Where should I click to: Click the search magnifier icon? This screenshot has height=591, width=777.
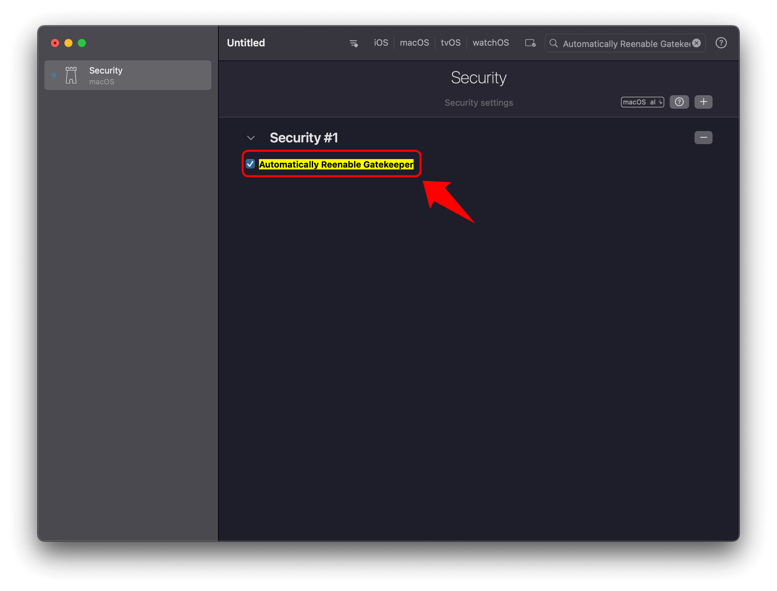coord(554,43)
